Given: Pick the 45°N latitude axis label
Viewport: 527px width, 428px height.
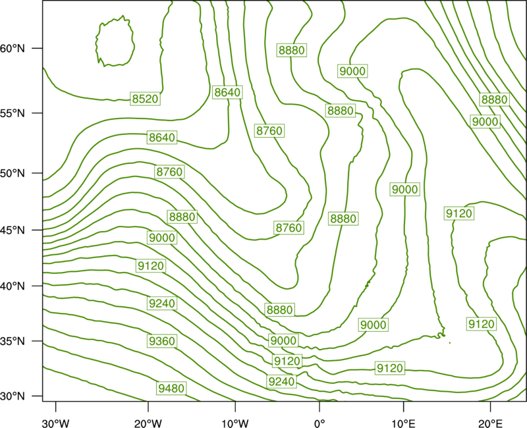Looking at the screenshot, I should point(13,230).
